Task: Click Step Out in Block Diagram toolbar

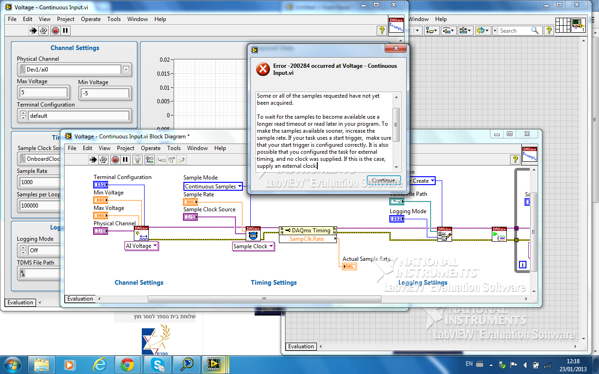Action: pos(182,159)
